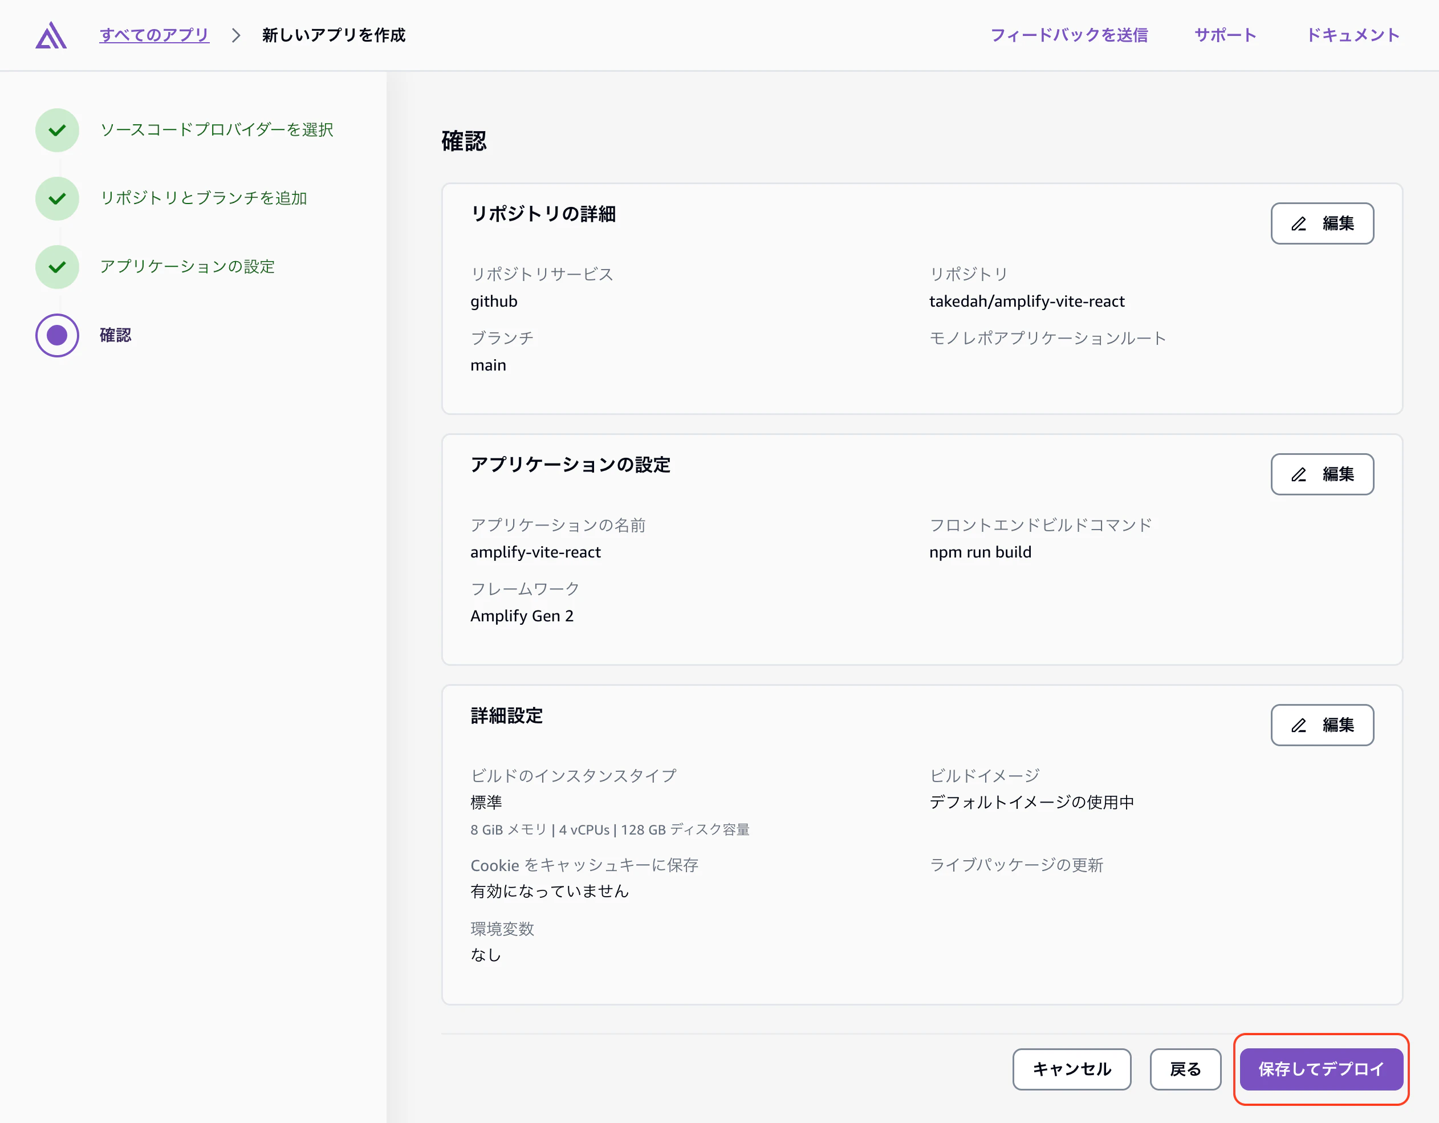The height and width of the screenshot is (1123, 1439).
Task: Click Cookie をキャッシュキーに保存 label
Action: [584, 865]
